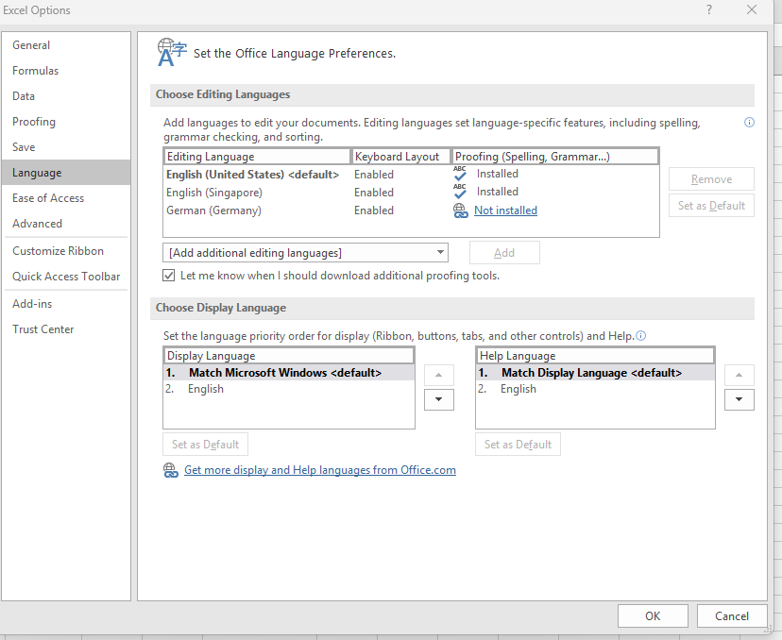Click Enabled keyboard layout for English (Singapore)
This screenshot has height=640, width=782.
click(x=374, y=193)
